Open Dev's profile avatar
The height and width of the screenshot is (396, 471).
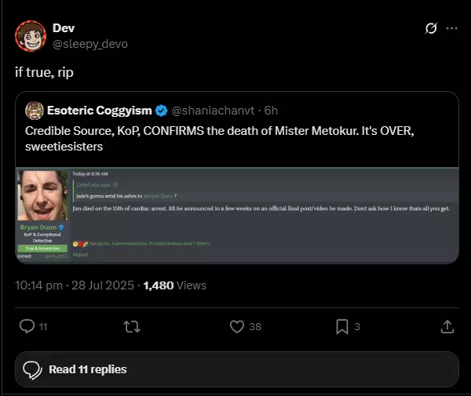tap(31, 36)
